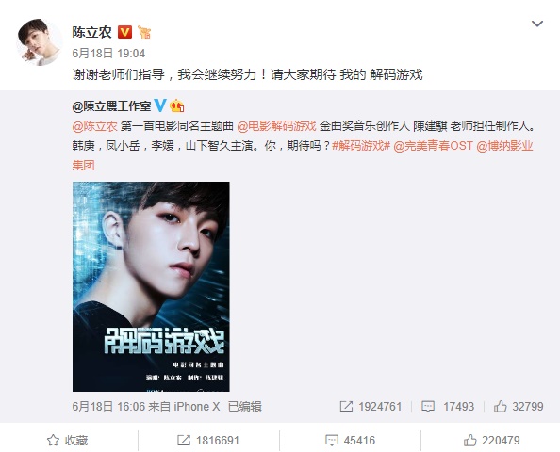The image size is (560, 452).
Task: Open the 45416 comments section
Action: point(350,440)
